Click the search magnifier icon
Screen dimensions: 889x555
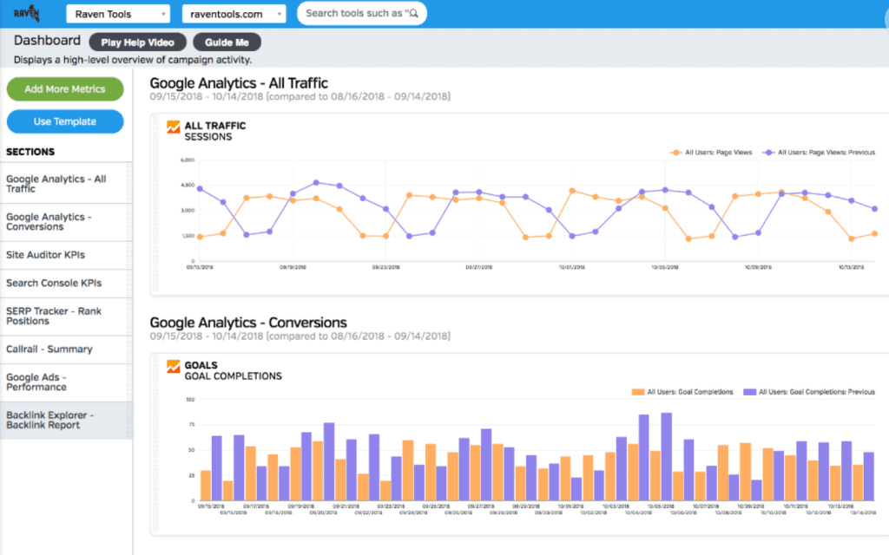pyautogui.click(x=414, y=13)
